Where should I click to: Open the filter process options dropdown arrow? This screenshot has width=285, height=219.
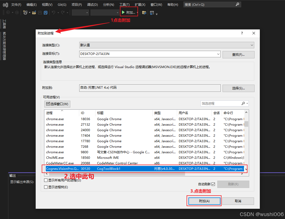click(x=247, y=103)
